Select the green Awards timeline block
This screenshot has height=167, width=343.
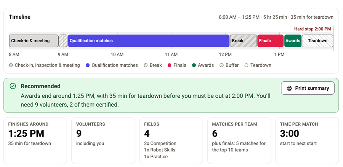(293, 41)
